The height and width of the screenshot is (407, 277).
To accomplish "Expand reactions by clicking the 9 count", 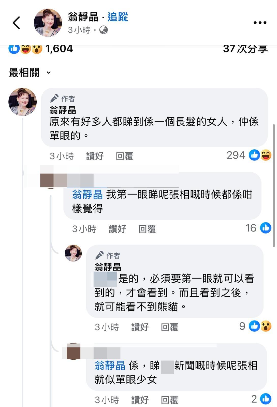I will tap(242, 327).
